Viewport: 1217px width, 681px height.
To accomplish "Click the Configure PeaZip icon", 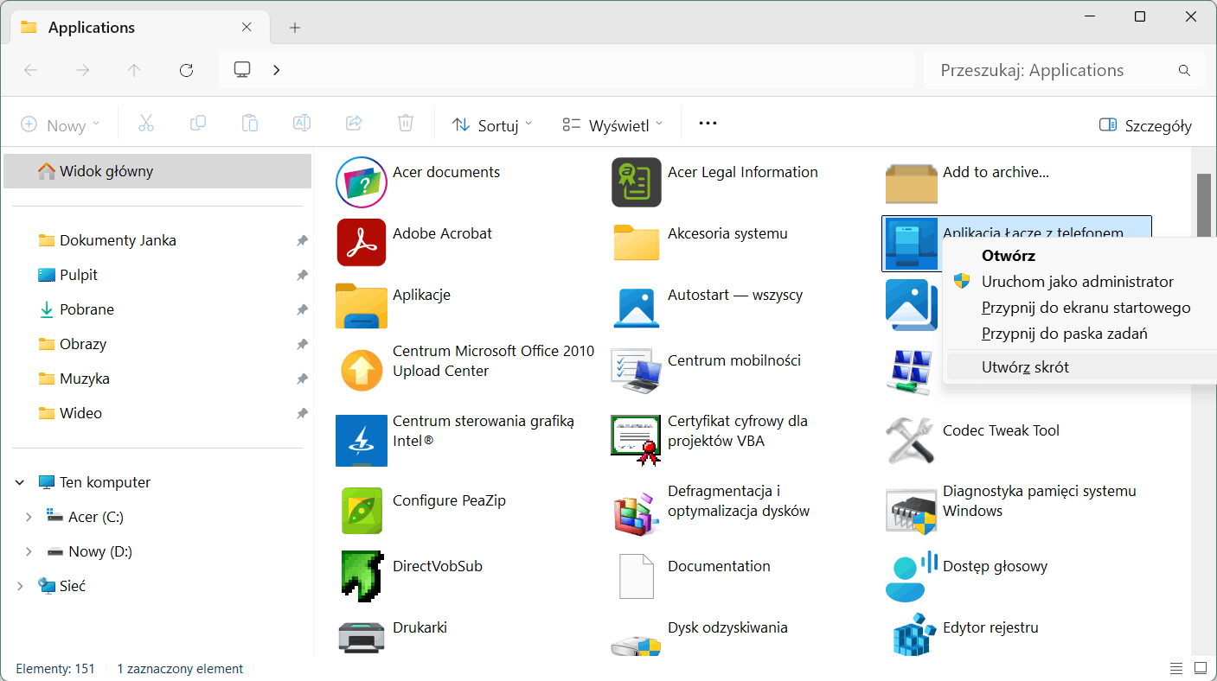I will (x=361, y=510).
